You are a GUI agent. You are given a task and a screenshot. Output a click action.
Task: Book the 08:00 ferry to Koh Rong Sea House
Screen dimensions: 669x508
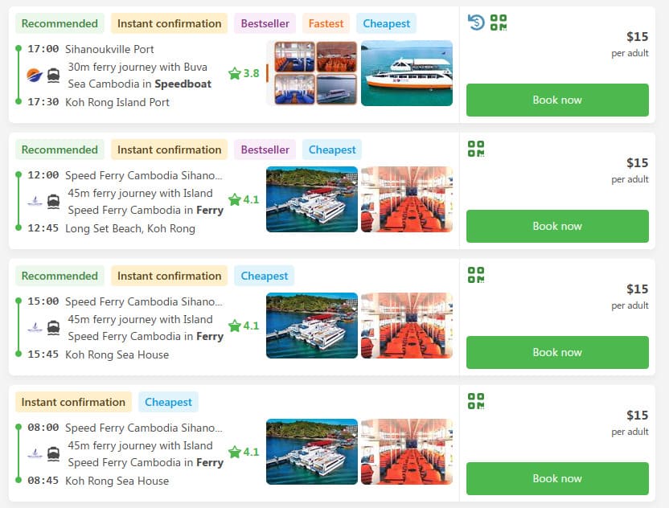pyautogui.click(x=557, y=478)
